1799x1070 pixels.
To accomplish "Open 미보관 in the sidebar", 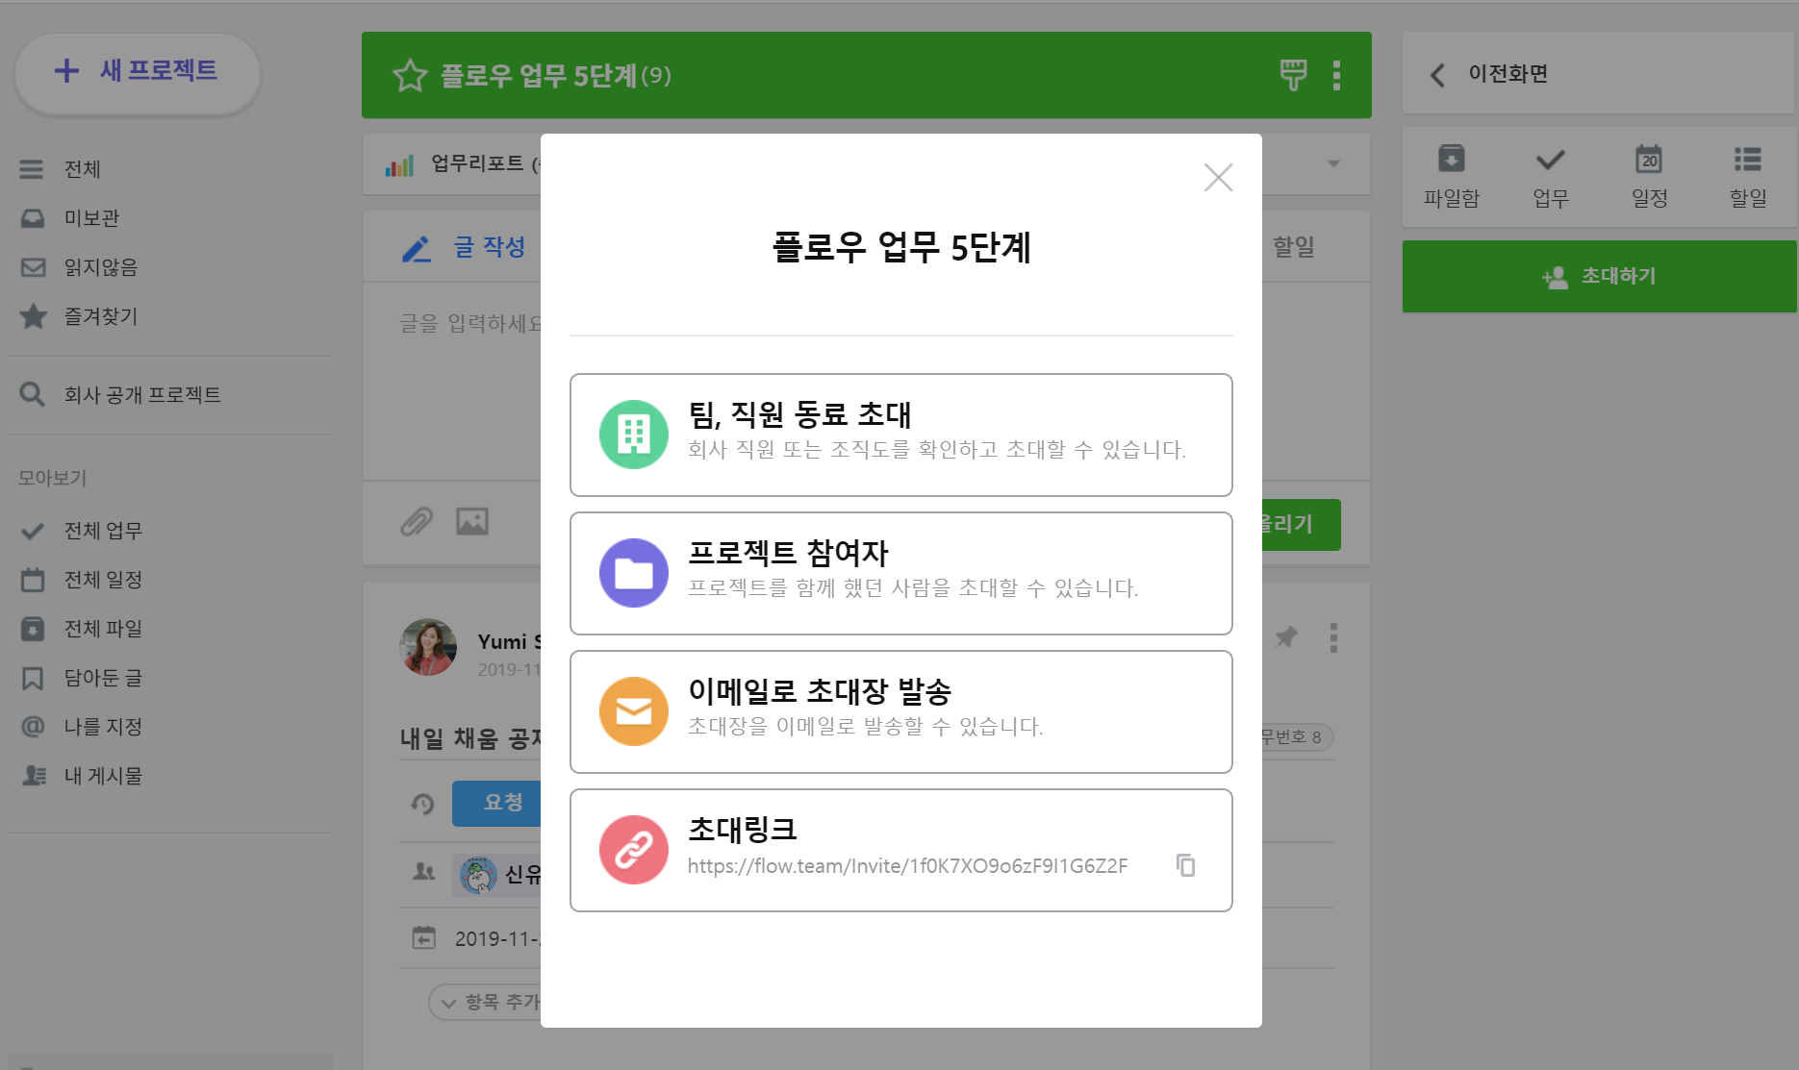I will 91,218.
